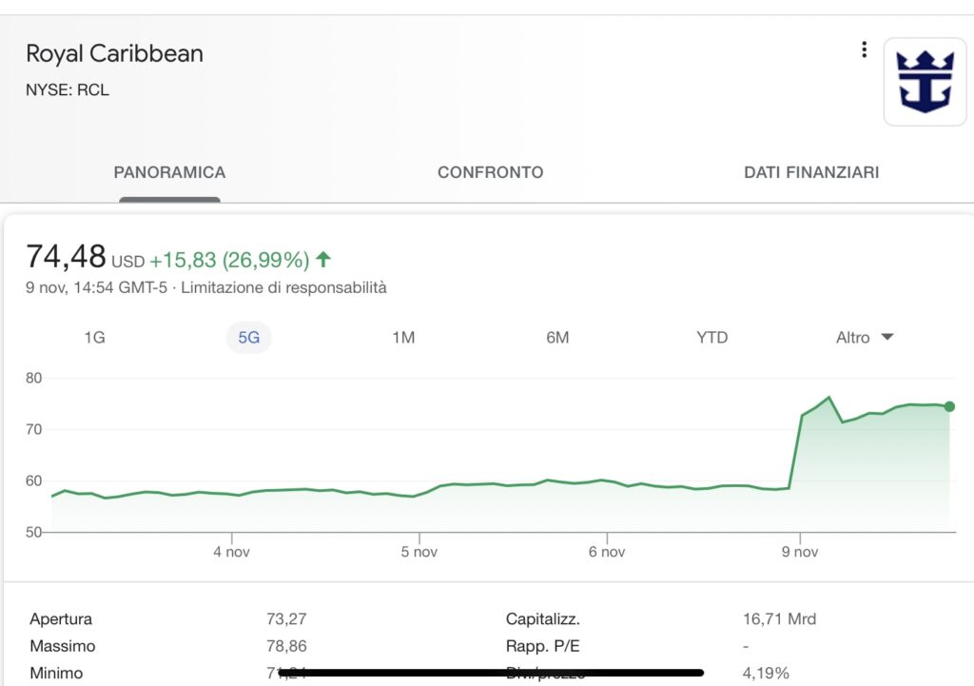Click the green endpoint marker on the chart
974x686 pixels.
click(949, 406)
